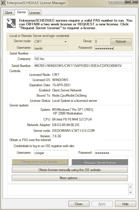Click the key icon beside the PAS description

tap(11, 23)
